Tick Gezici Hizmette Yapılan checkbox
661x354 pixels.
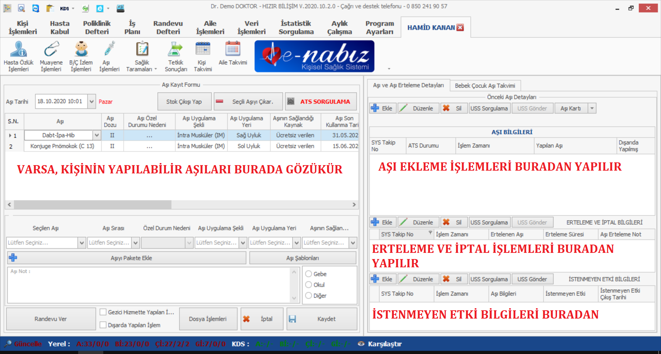[103, 312]
